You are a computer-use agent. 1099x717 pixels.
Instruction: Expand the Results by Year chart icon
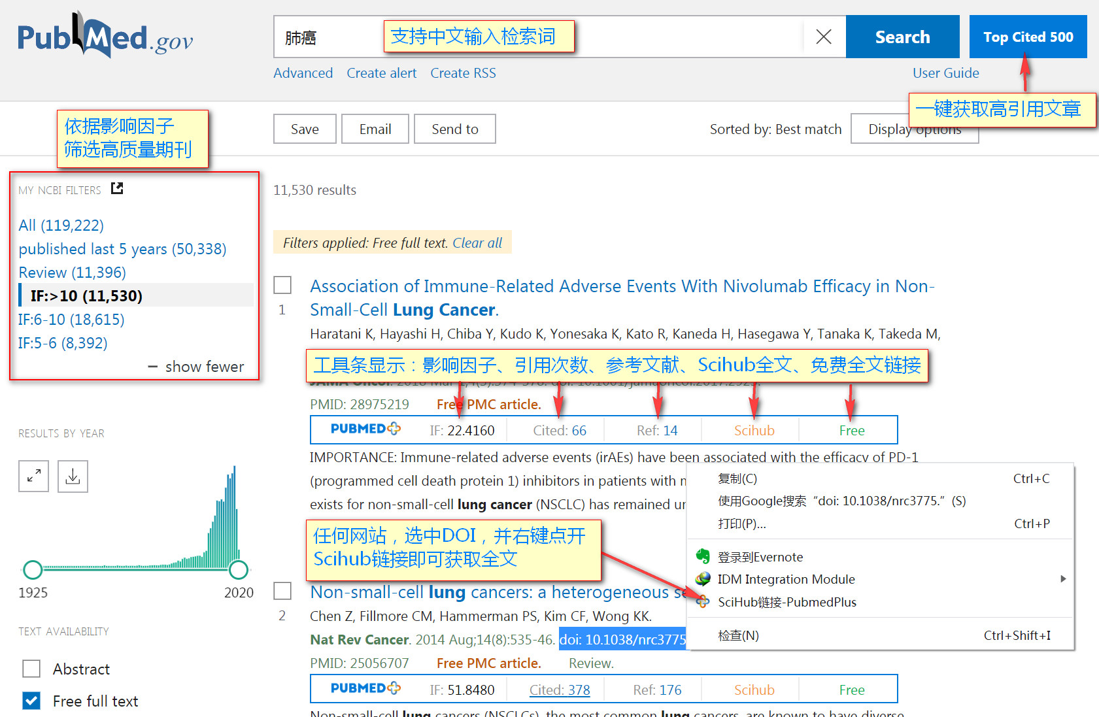coord(33,476)
